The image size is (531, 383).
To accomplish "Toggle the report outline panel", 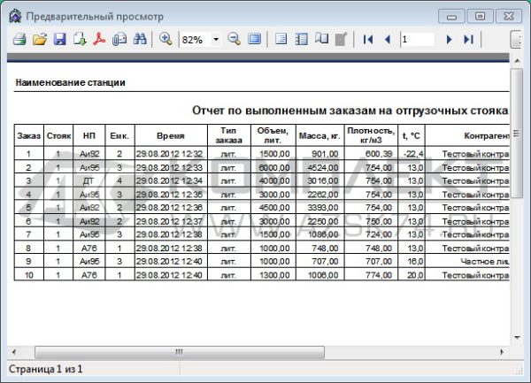I will click(281, 40).
